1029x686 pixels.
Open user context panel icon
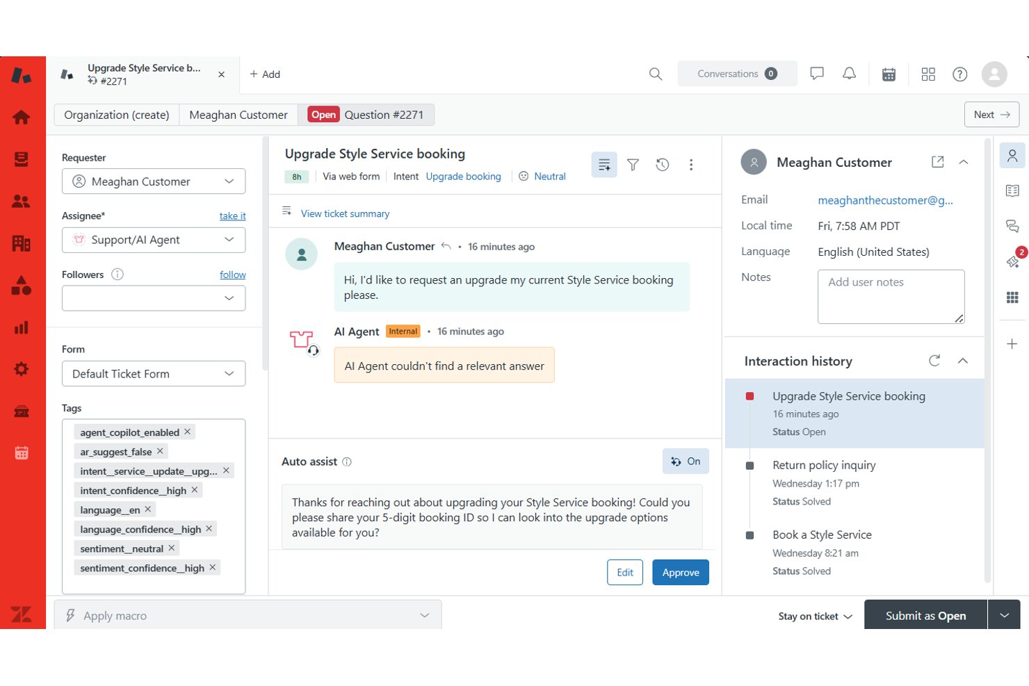click(x=1012, y=156)
